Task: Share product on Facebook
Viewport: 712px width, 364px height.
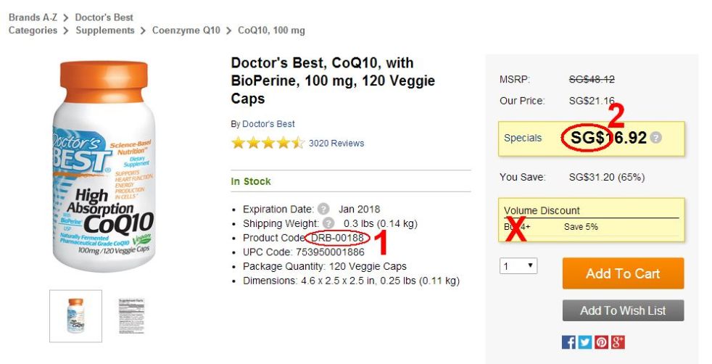Action: point(569,342)
